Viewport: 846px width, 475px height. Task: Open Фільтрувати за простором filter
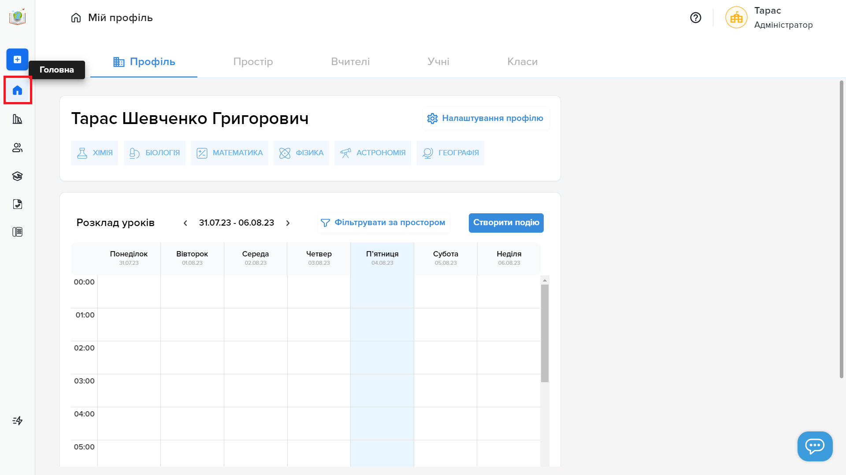[x=383, y=223]
